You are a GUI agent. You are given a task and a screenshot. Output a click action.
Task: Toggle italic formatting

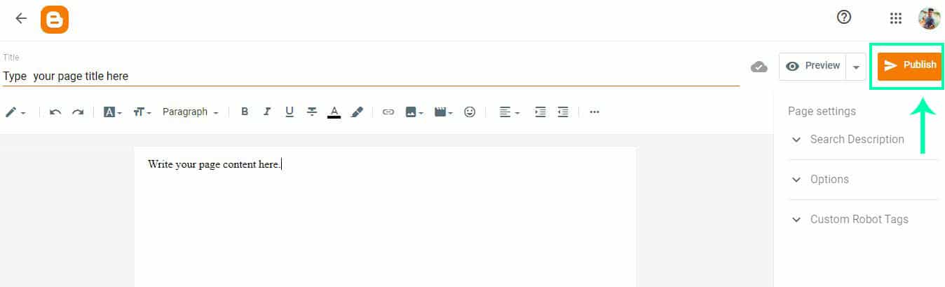267,112
